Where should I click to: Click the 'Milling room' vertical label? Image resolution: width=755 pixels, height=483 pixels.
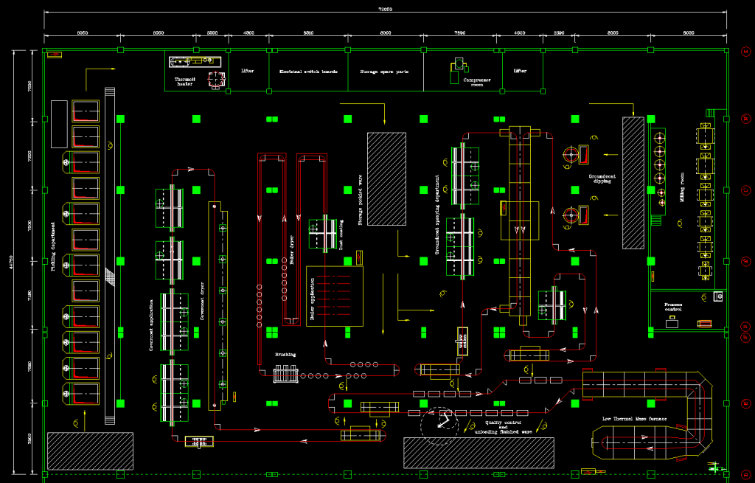[682, 189]
